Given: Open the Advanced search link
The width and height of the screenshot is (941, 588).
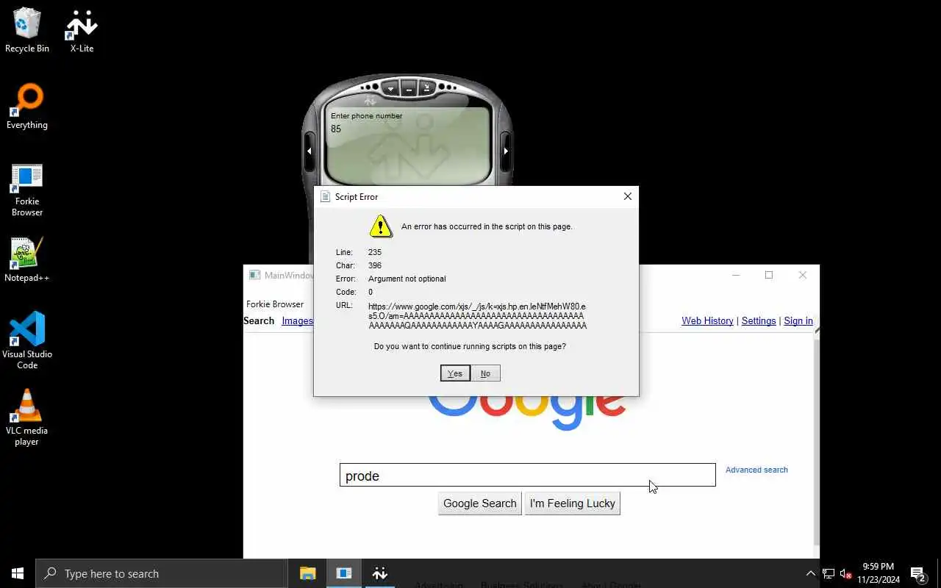Looking at the screenshot, I should [756, 470].
